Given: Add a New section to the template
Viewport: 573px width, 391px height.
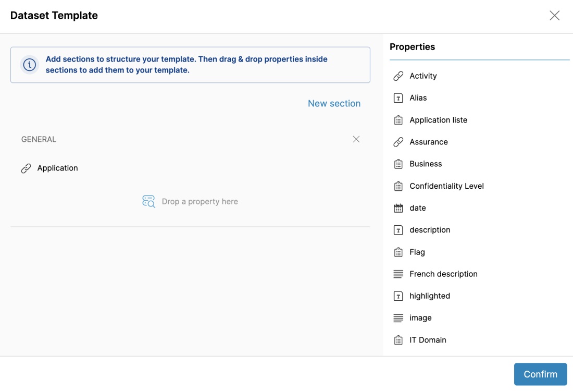Looking at the screenshot, I should [334, 103].
